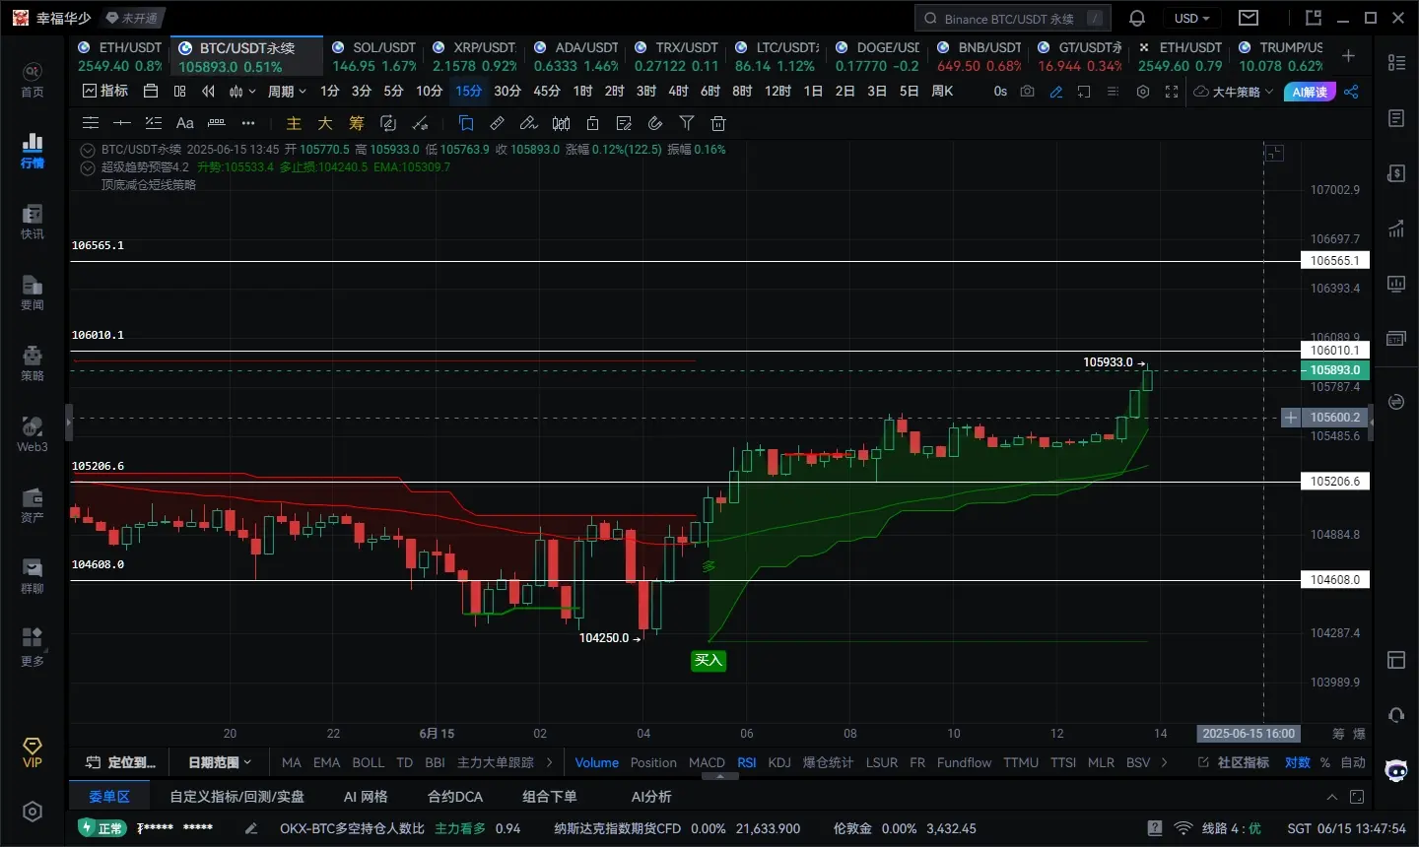Expand more indicators arrow after 主力大单跟踪

pos(549,762)
